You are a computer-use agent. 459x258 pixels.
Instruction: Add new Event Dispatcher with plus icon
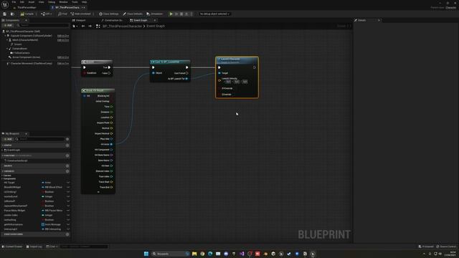point(67,234)
